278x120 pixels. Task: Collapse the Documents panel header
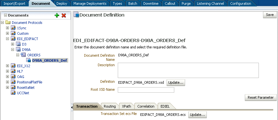(5, 15)
